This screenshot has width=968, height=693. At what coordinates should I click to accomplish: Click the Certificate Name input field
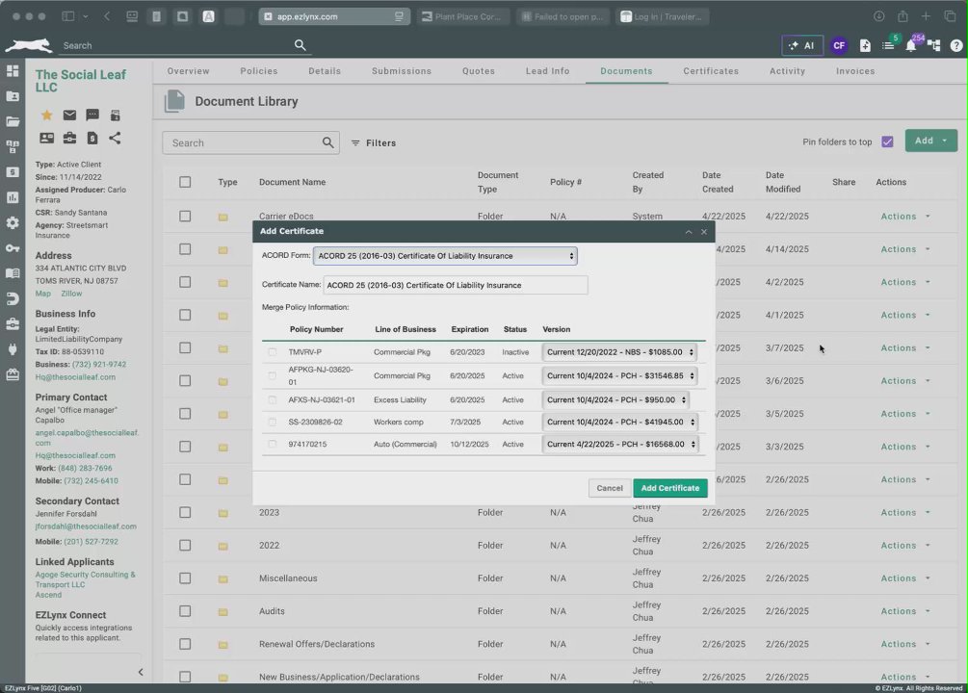coord(456,285)
